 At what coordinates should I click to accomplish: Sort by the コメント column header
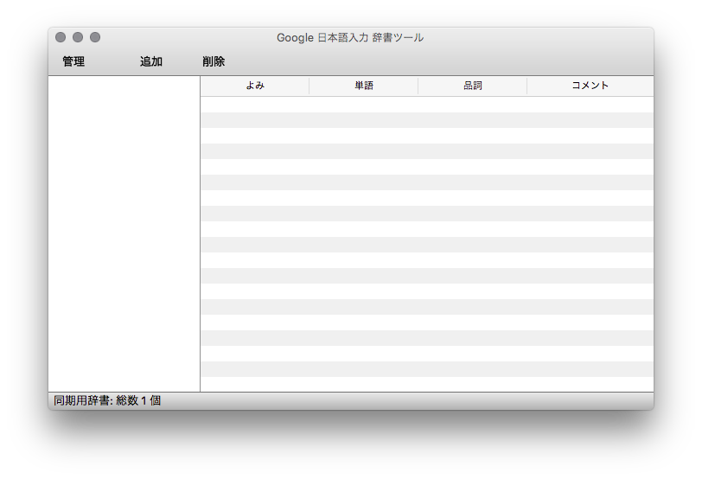pyautogui.click(x=590, y=86)
